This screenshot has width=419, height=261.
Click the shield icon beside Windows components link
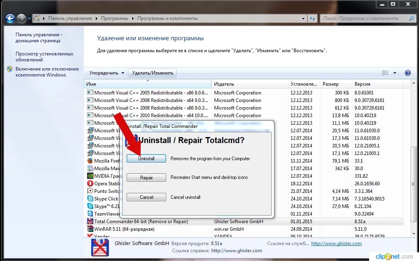point(10,69)
